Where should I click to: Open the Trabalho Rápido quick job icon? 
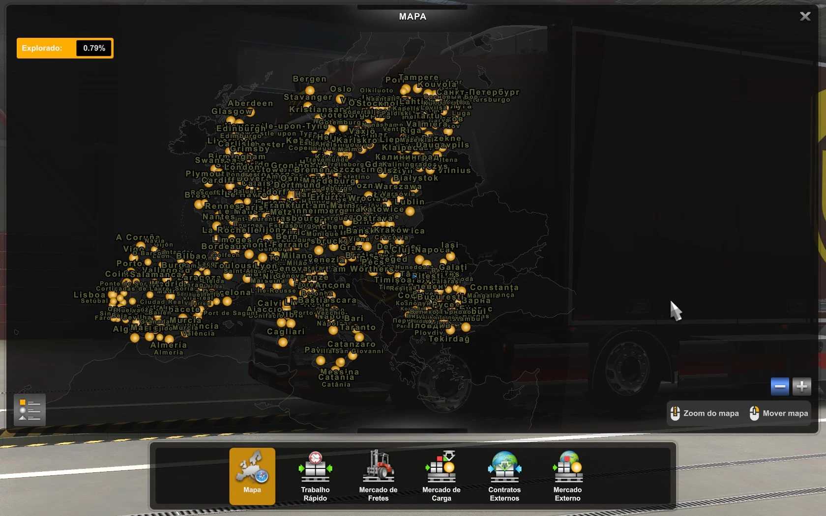point(315,476)
